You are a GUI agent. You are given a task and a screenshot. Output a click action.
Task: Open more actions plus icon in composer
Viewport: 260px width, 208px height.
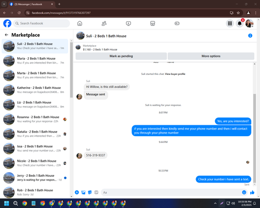77,192
